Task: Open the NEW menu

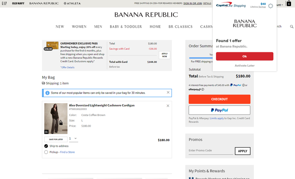Action: (60, 27)
